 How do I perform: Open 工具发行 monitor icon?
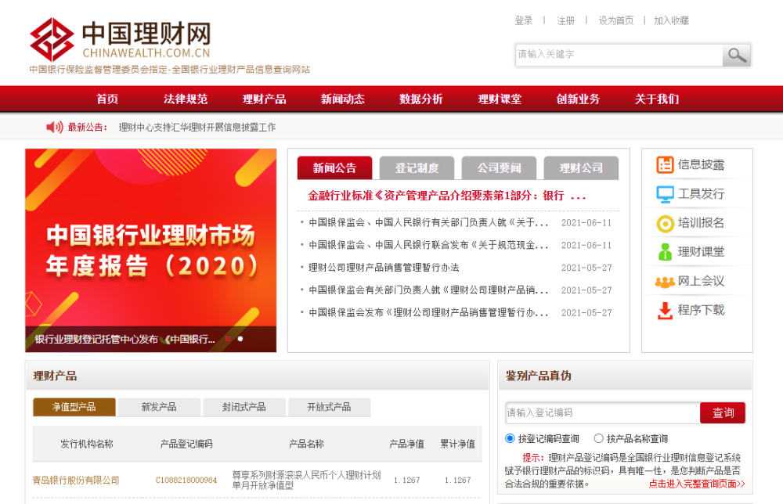tap(665, 194)
